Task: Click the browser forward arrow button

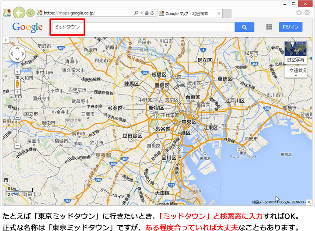Action: [30, 13]
